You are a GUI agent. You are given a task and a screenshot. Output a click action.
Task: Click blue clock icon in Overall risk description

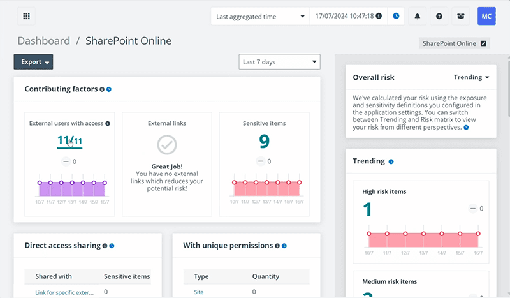[466, 128]
